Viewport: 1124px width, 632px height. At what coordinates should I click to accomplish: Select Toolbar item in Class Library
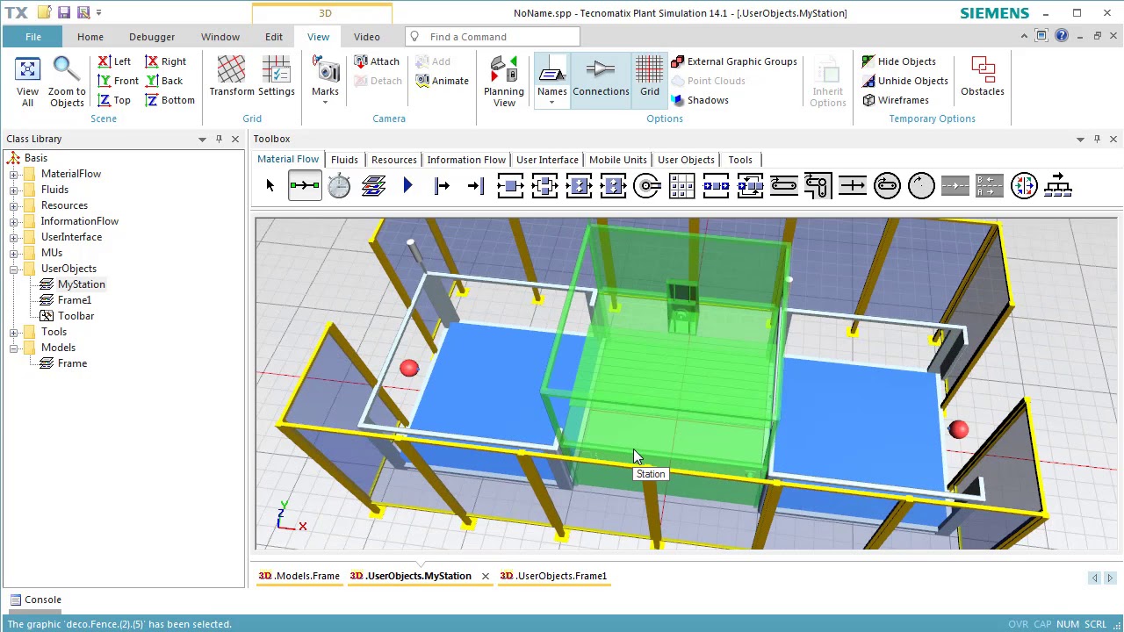76,316
